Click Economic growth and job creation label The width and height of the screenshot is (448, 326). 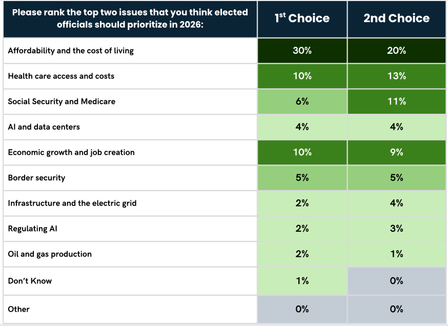(x=71, y=152)
